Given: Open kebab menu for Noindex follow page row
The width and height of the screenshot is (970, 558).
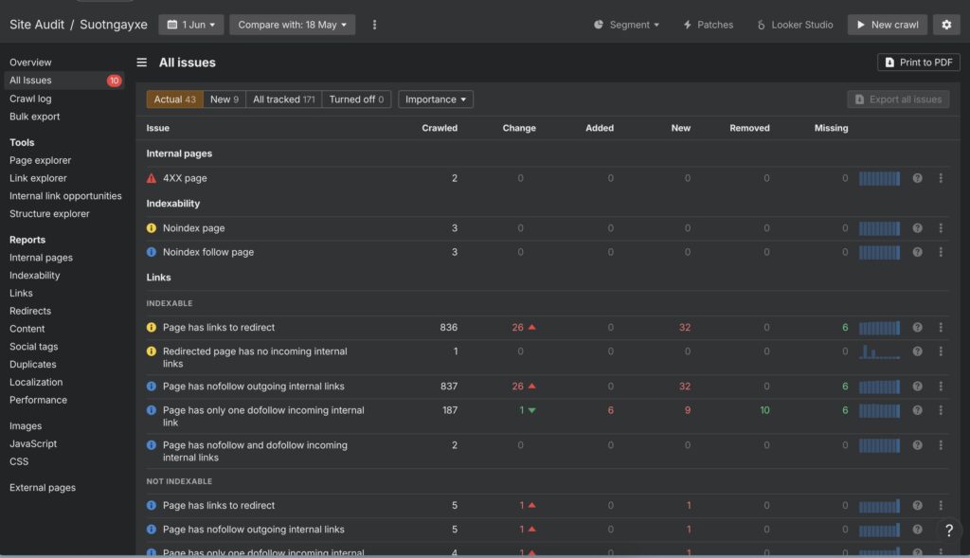Looking at the screenshot, I should coord(941,252).
